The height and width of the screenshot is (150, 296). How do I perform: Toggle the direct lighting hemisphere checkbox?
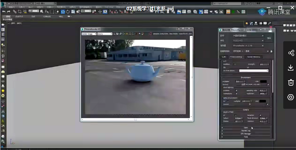click(x=236, y=93)
